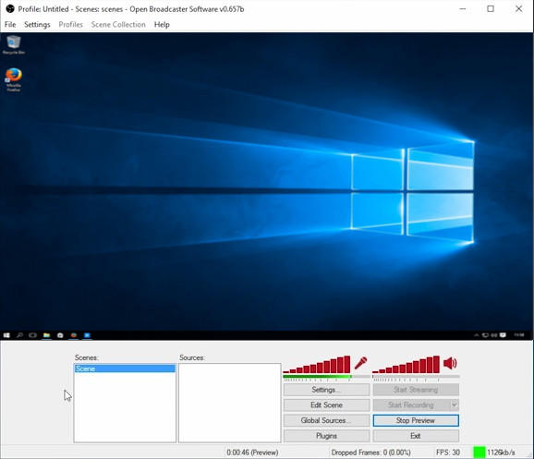The width and height of the screenshot is (534, 459).
Task: Click the 0:00:46 (Preview) status text
Action: click(x=252, y=453)
